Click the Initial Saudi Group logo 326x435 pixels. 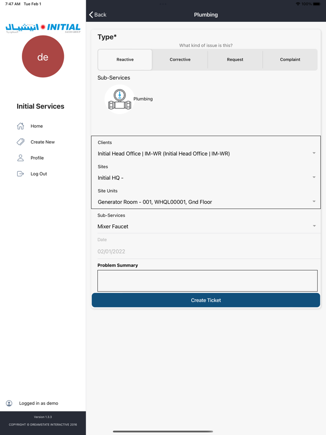[x=43, y=28]
